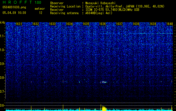This screenshot has width=176, height=111.
Task: Click the "Receiving Location" label
Action: pyautogui.click(x=65, y=6)
